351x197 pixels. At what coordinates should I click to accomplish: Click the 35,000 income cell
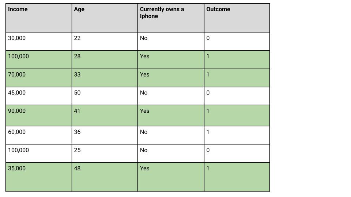(x=39, y=177)
